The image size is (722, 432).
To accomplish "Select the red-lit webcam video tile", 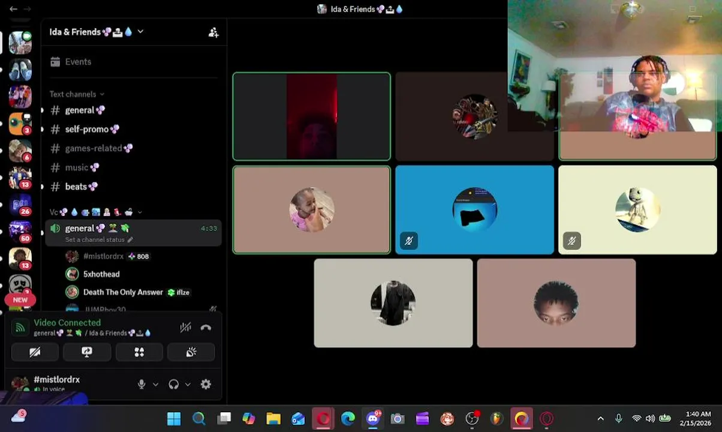I will (312, 116).
